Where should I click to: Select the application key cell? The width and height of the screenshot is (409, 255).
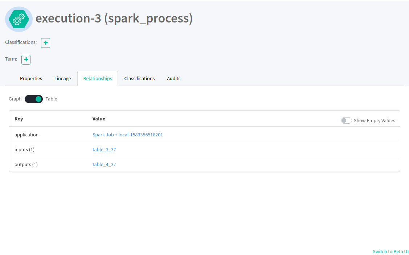26,135
